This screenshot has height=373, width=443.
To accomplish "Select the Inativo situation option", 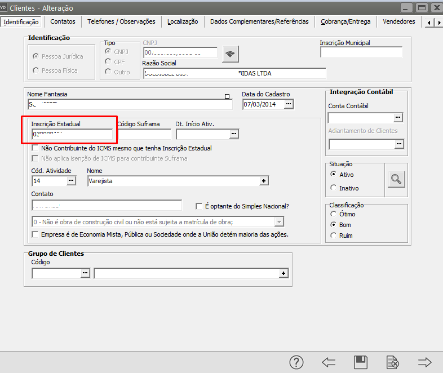I will (x=334, y=188).
